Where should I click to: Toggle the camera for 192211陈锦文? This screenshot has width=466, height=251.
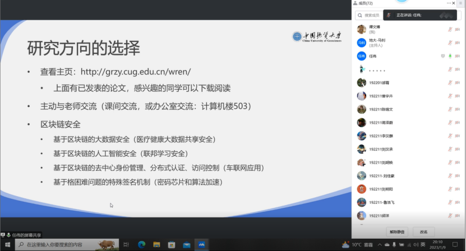(x=457, y=109)
